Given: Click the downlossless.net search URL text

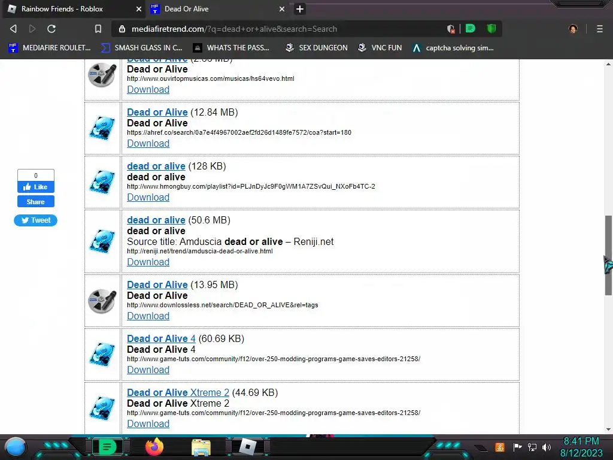Looking at the screenshot, I should coord(223,305).
